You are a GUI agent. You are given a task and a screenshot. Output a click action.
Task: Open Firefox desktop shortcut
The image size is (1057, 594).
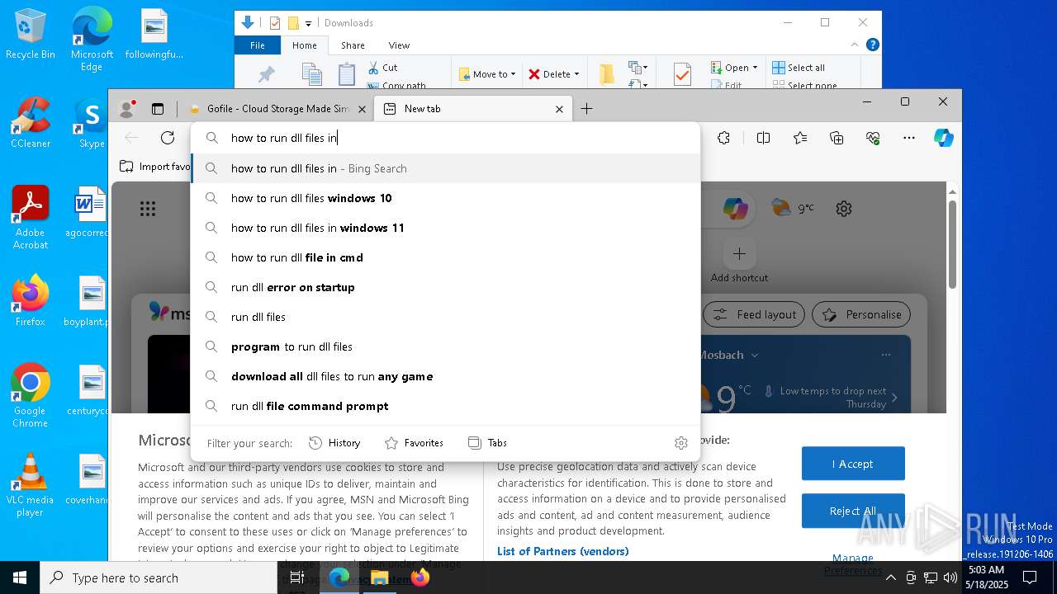[31, 301]
